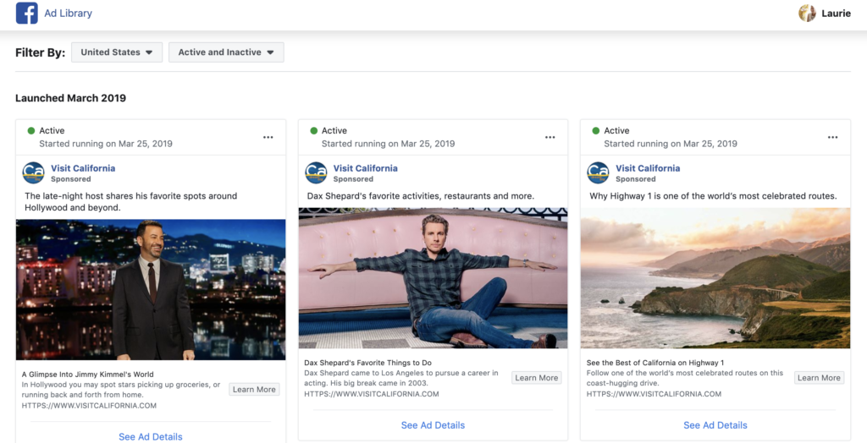Open the United States country filter

pyautogui.click(x=117, y=52)
